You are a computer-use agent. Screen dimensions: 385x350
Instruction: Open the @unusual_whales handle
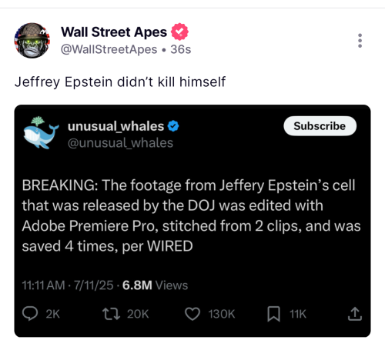pyautogui.click(x=120, y=142)
